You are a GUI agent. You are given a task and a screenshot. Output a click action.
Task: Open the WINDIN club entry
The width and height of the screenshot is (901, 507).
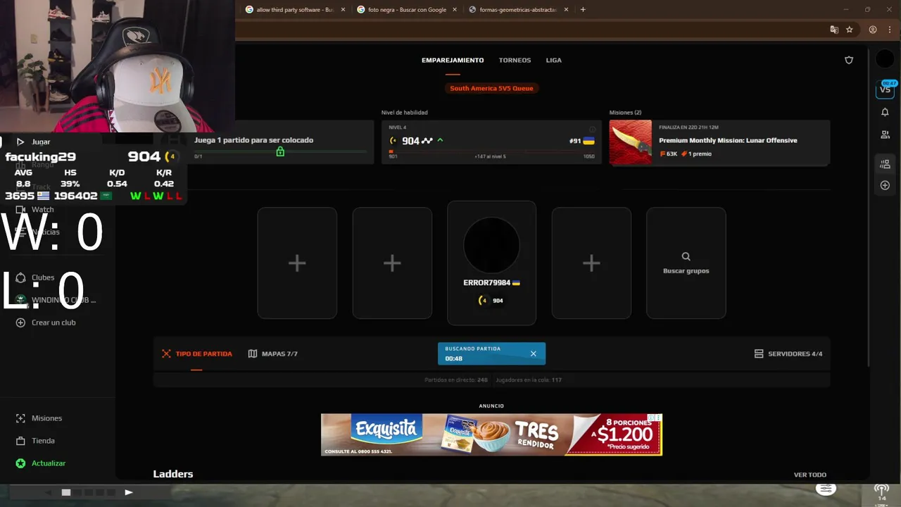click(x=56, y=300)
